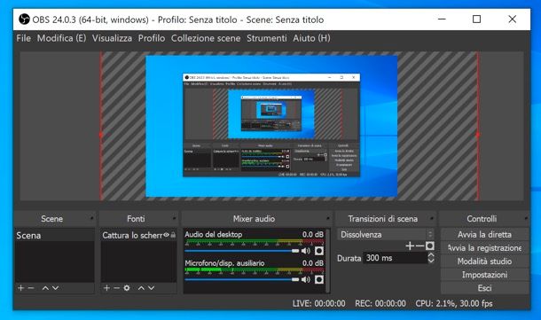Open the Profilo menu
This screenshot has width=541, height=320.
point(152,38)
